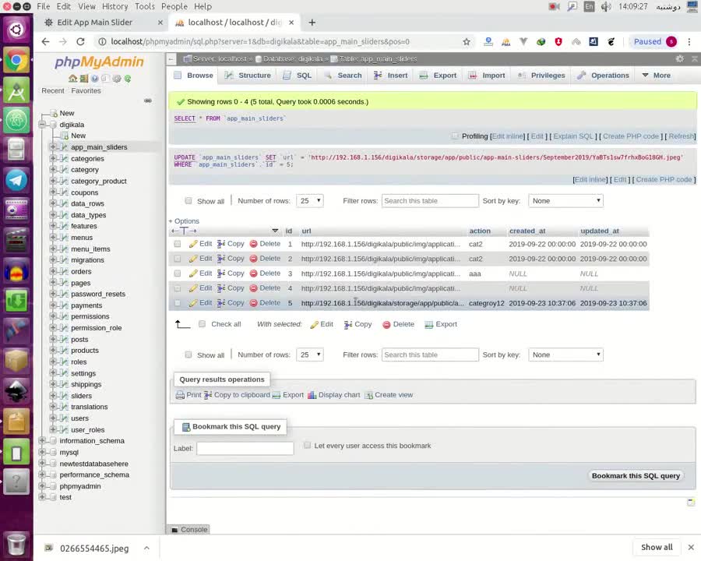This screenshot has height=561, width=701.
Task: Open the settings gear icon under the phpMyAdmin logo
Action: click(x=117, y=79)
